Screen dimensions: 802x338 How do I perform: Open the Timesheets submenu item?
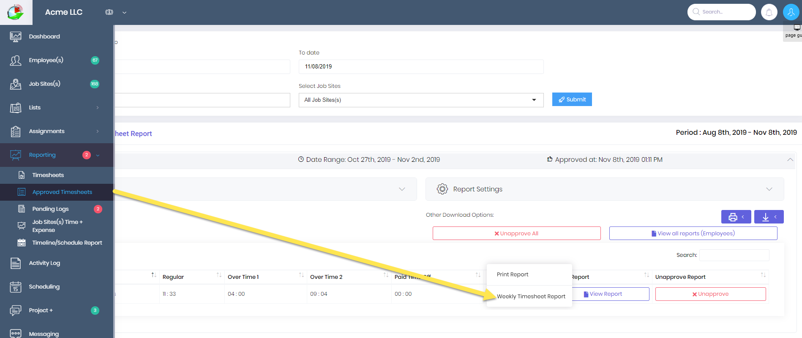pos(48,175)
